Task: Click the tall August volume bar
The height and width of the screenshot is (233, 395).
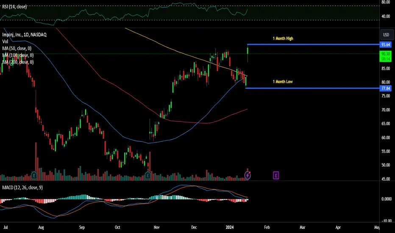Action: (x=36, y=161)
